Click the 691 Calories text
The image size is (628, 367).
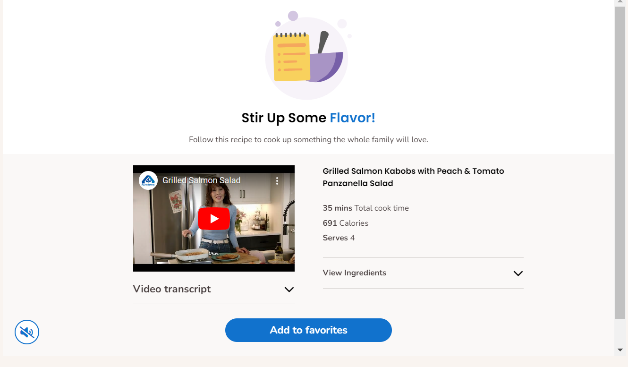(346, 223)
